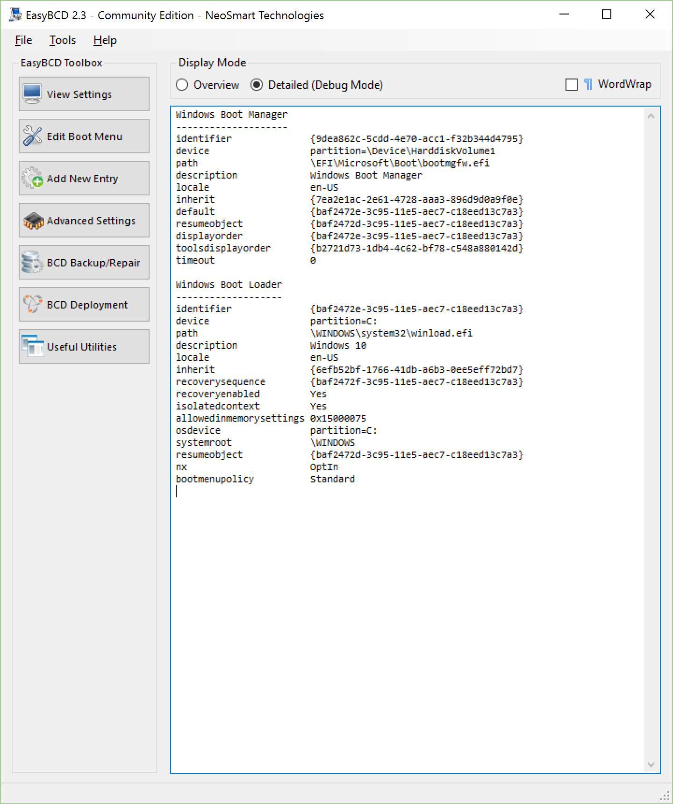Open the File menu

point(23,40)
